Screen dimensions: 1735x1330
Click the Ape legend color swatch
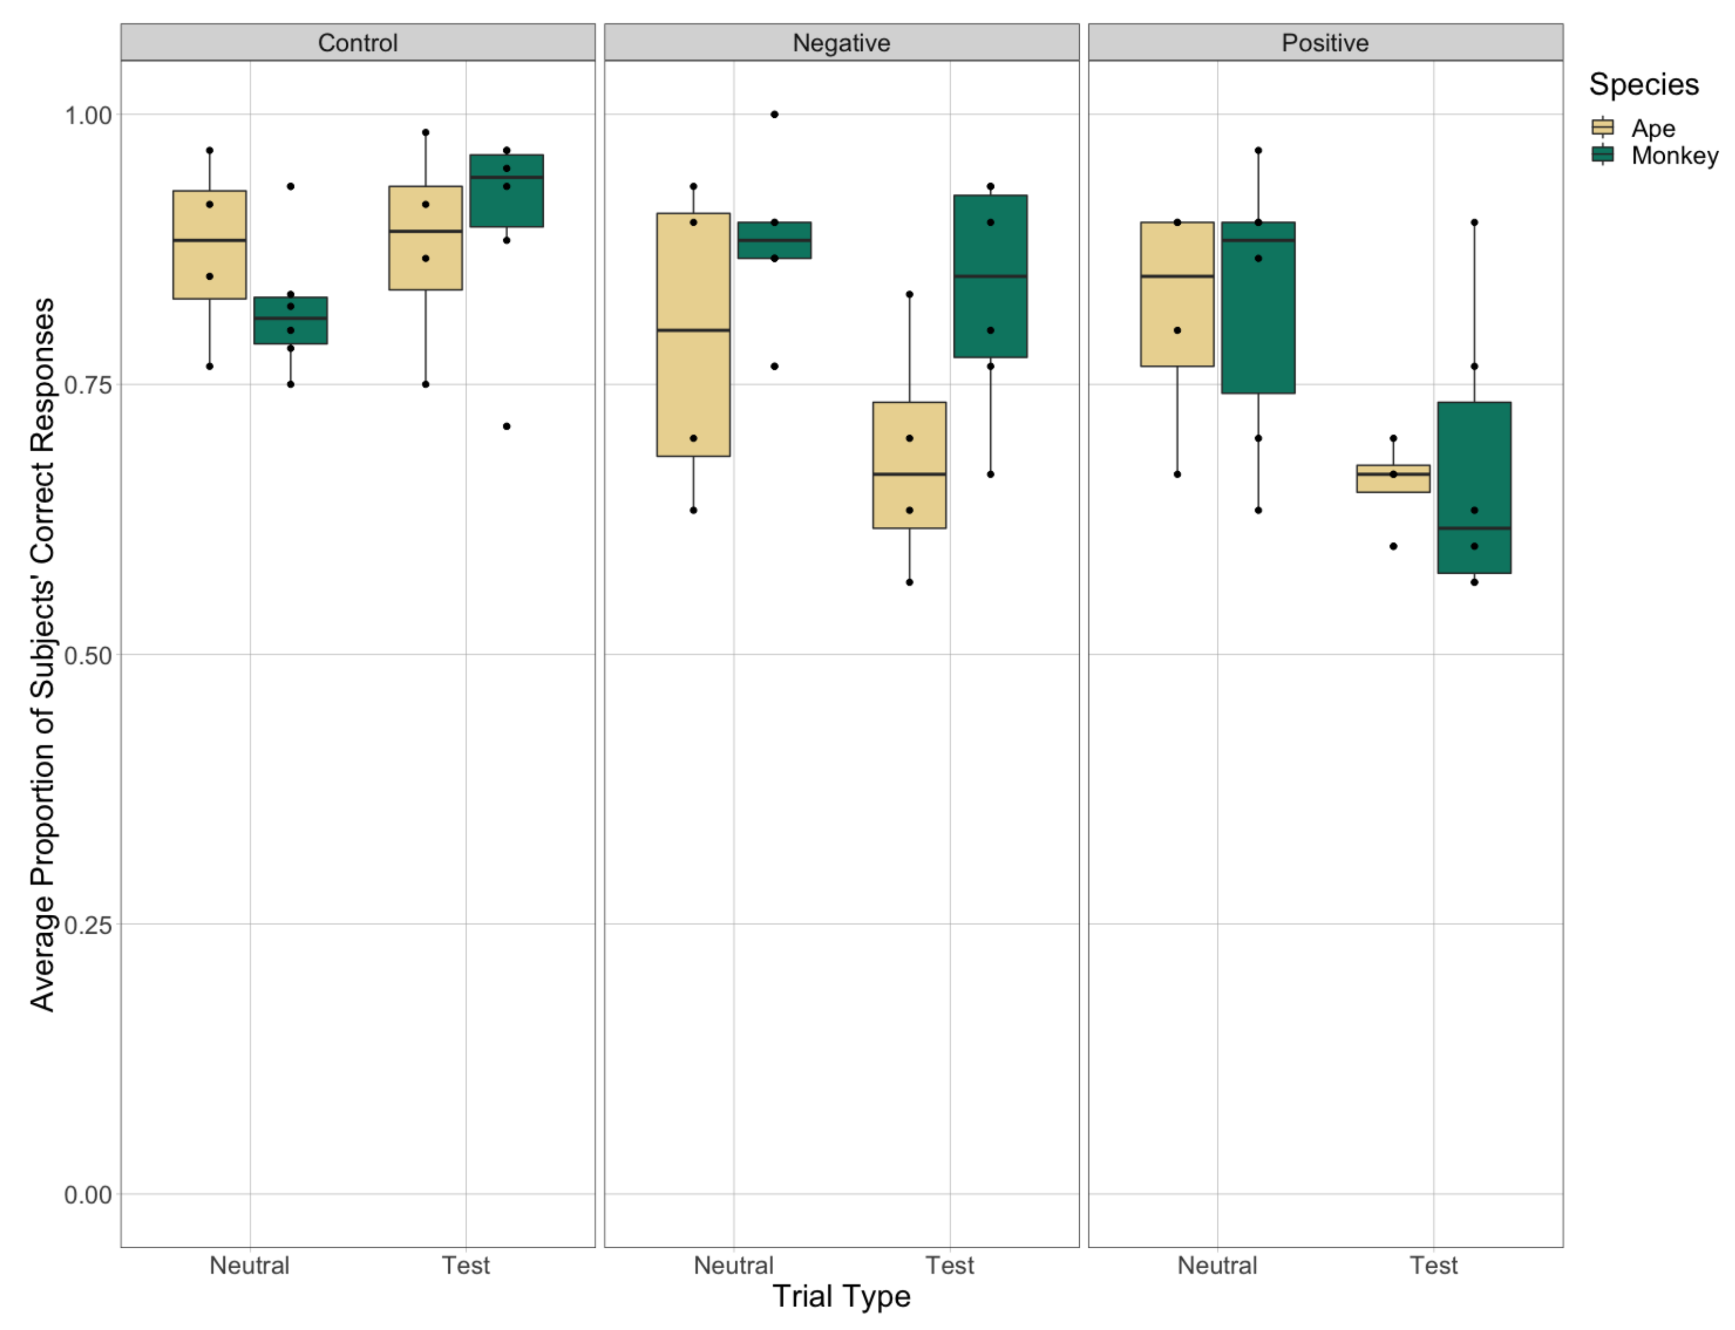click(1602, 127)
